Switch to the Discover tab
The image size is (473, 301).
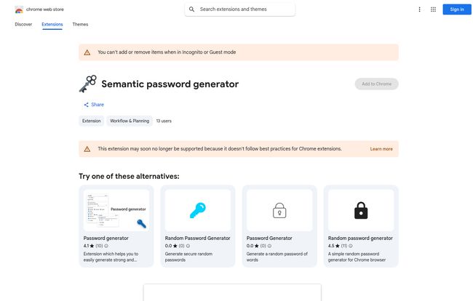[x=23, y=24]
